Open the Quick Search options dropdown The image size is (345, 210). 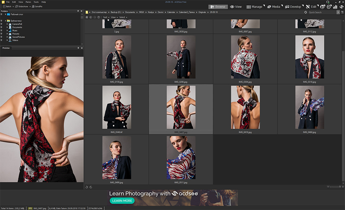338,12
